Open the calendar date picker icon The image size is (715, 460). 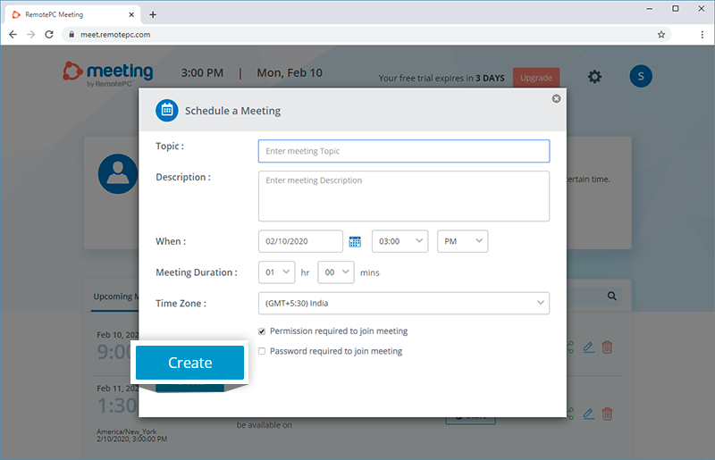pos(355,242)
